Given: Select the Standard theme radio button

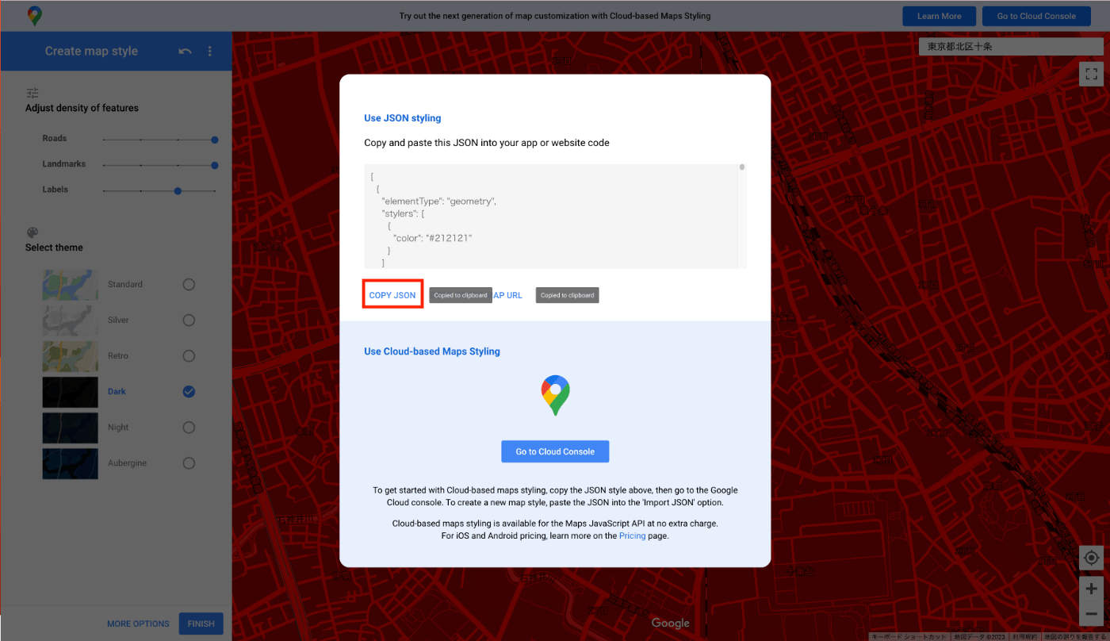Looking at the screenshot, I should (189, 284).
